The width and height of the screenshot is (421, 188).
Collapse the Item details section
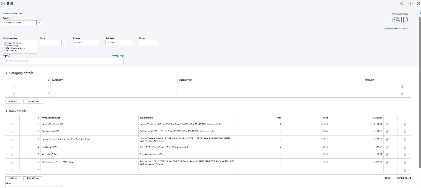pyautogui.click(x=6, y=111)
